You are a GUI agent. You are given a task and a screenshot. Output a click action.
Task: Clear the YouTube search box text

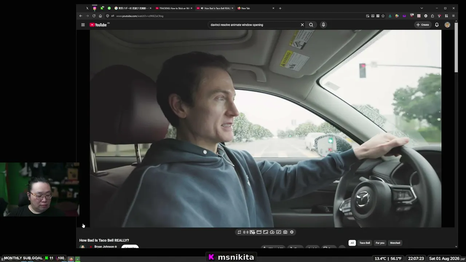pyautogui.click(x=302, y=25)
